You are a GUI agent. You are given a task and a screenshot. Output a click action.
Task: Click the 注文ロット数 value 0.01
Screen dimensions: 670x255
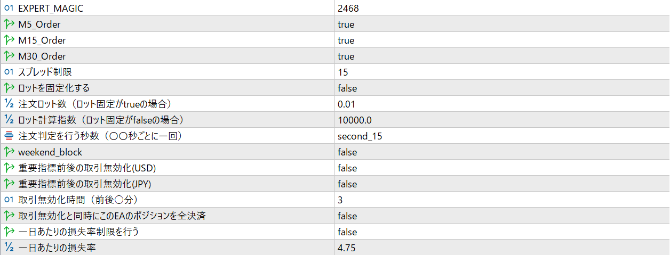coord(347,104)
